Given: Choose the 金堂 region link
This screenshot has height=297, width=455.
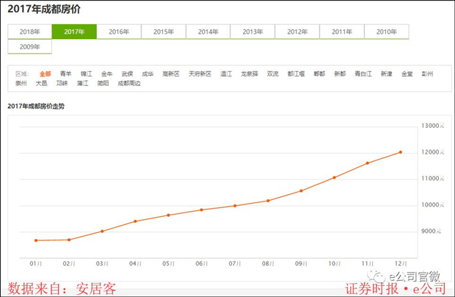Looking at the screenshot, I should point(407,74).
